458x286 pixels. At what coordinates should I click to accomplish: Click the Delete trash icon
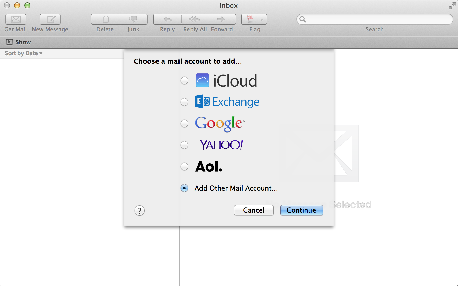click(105, 19)
